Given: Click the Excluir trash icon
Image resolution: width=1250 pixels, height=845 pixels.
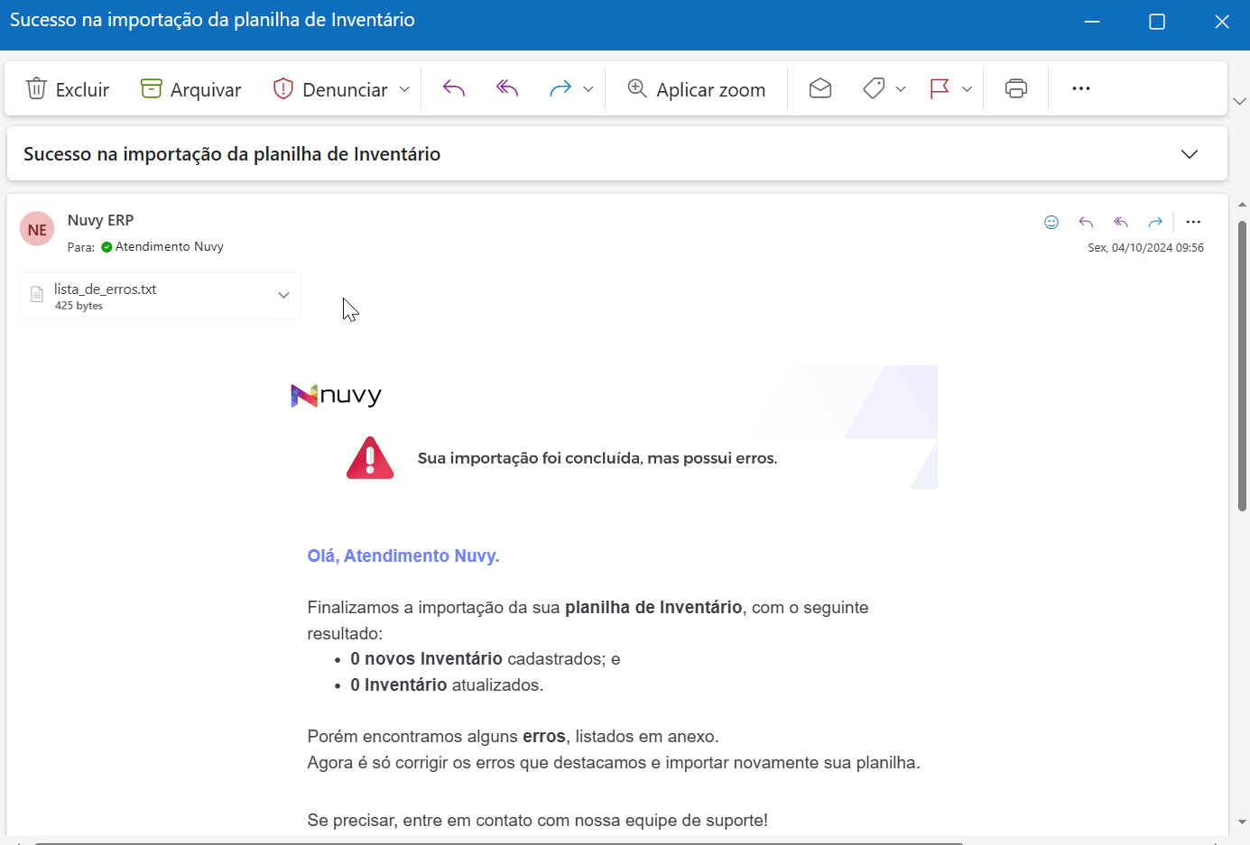Looking at the screenshot, I should (x=36, y=88).
